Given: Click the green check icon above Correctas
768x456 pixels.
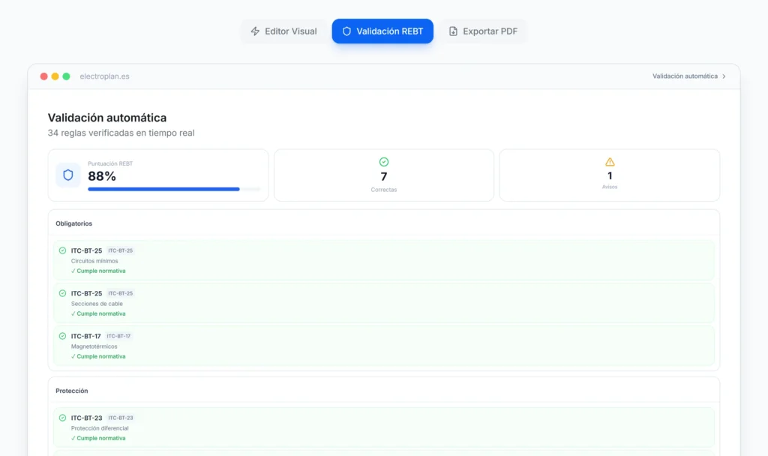Looking at the screenshot, I should coord(384,162).
